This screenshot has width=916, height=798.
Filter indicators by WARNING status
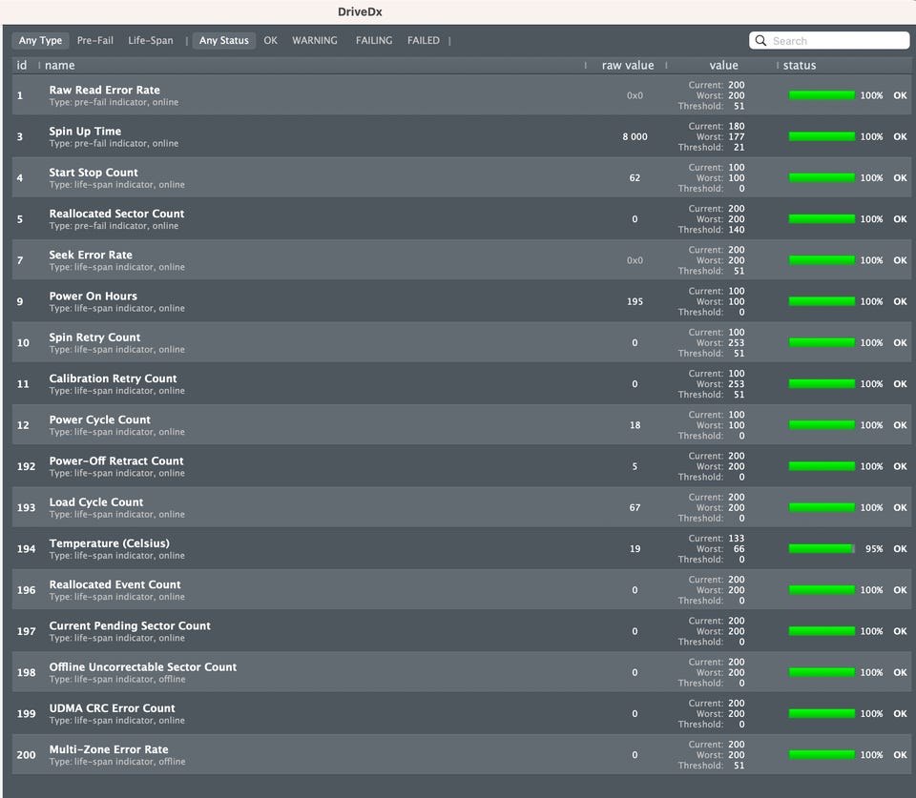(315, 40)
